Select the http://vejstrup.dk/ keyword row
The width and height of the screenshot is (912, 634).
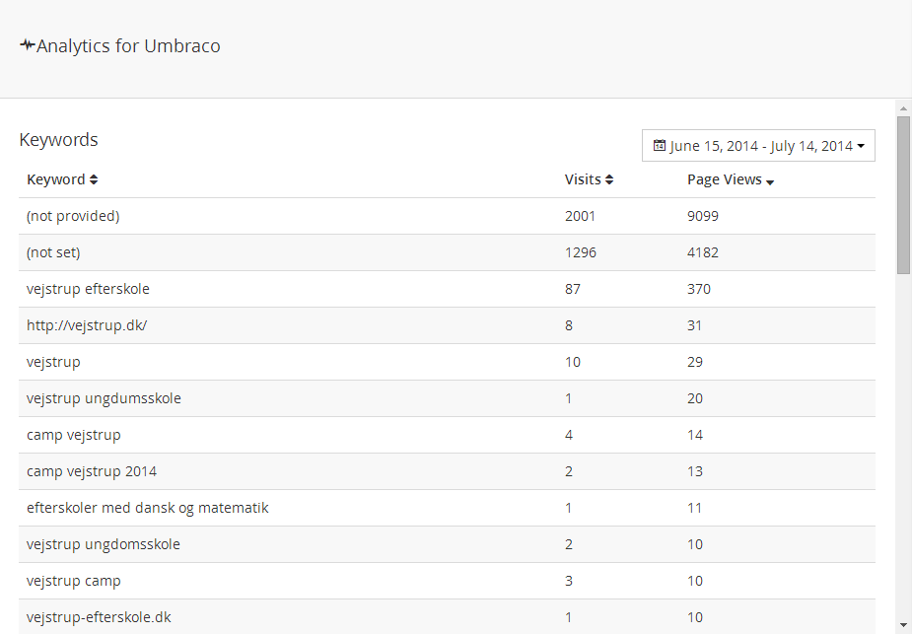point(87,325)
